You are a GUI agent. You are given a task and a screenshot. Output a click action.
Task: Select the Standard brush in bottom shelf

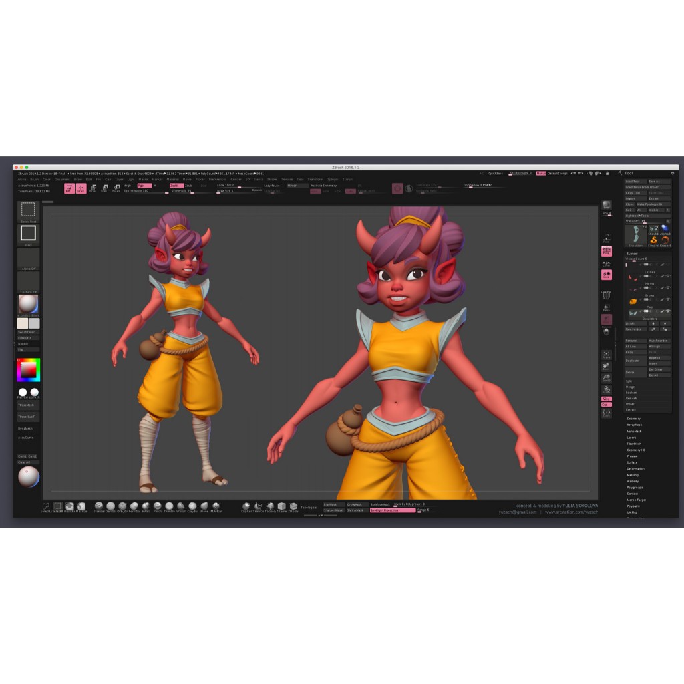click(99, 507)
